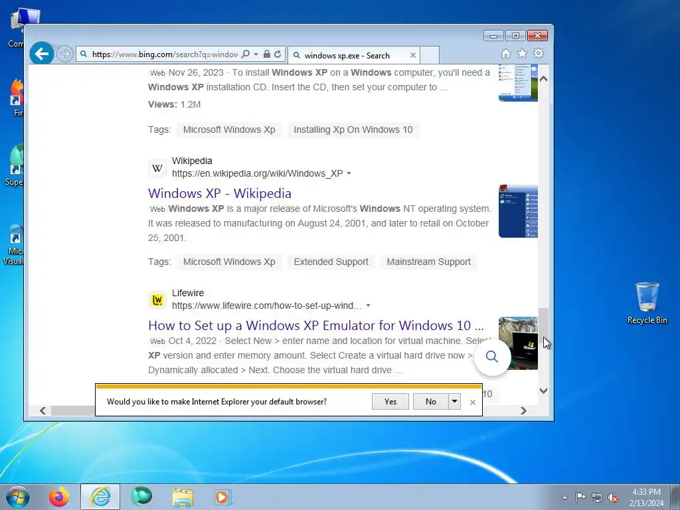Open the Windows Start menu orb

18,497
